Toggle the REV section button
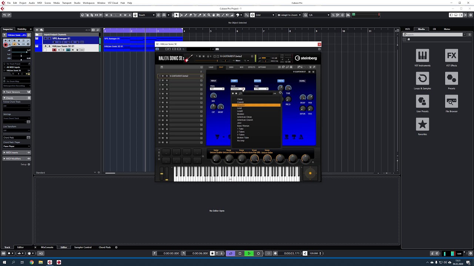The width and height of the screenshot is (474, 266). (281, 81)
